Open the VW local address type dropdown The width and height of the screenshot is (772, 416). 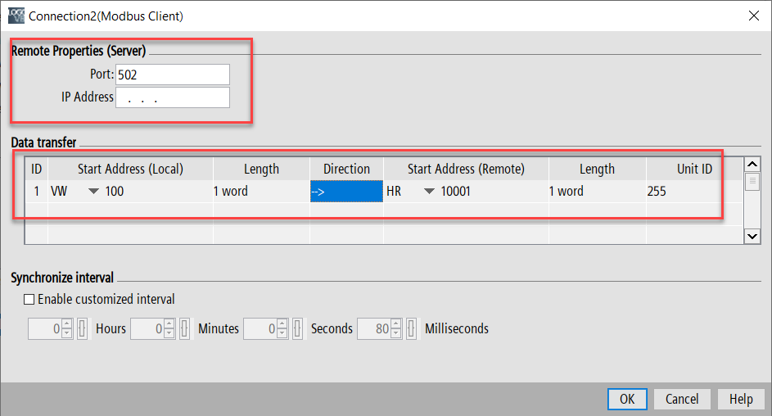coord(93,192)
